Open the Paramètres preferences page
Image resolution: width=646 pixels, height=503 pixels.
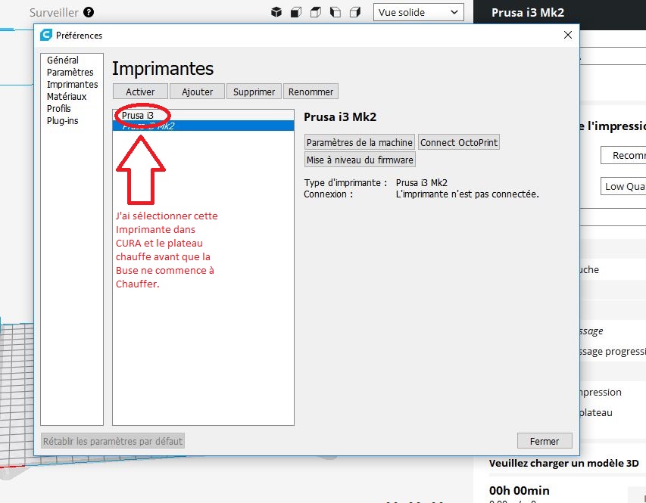coord(70,73)
